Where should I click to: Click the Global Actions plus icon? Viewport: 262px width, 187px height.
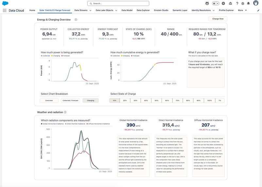(223, 3)
